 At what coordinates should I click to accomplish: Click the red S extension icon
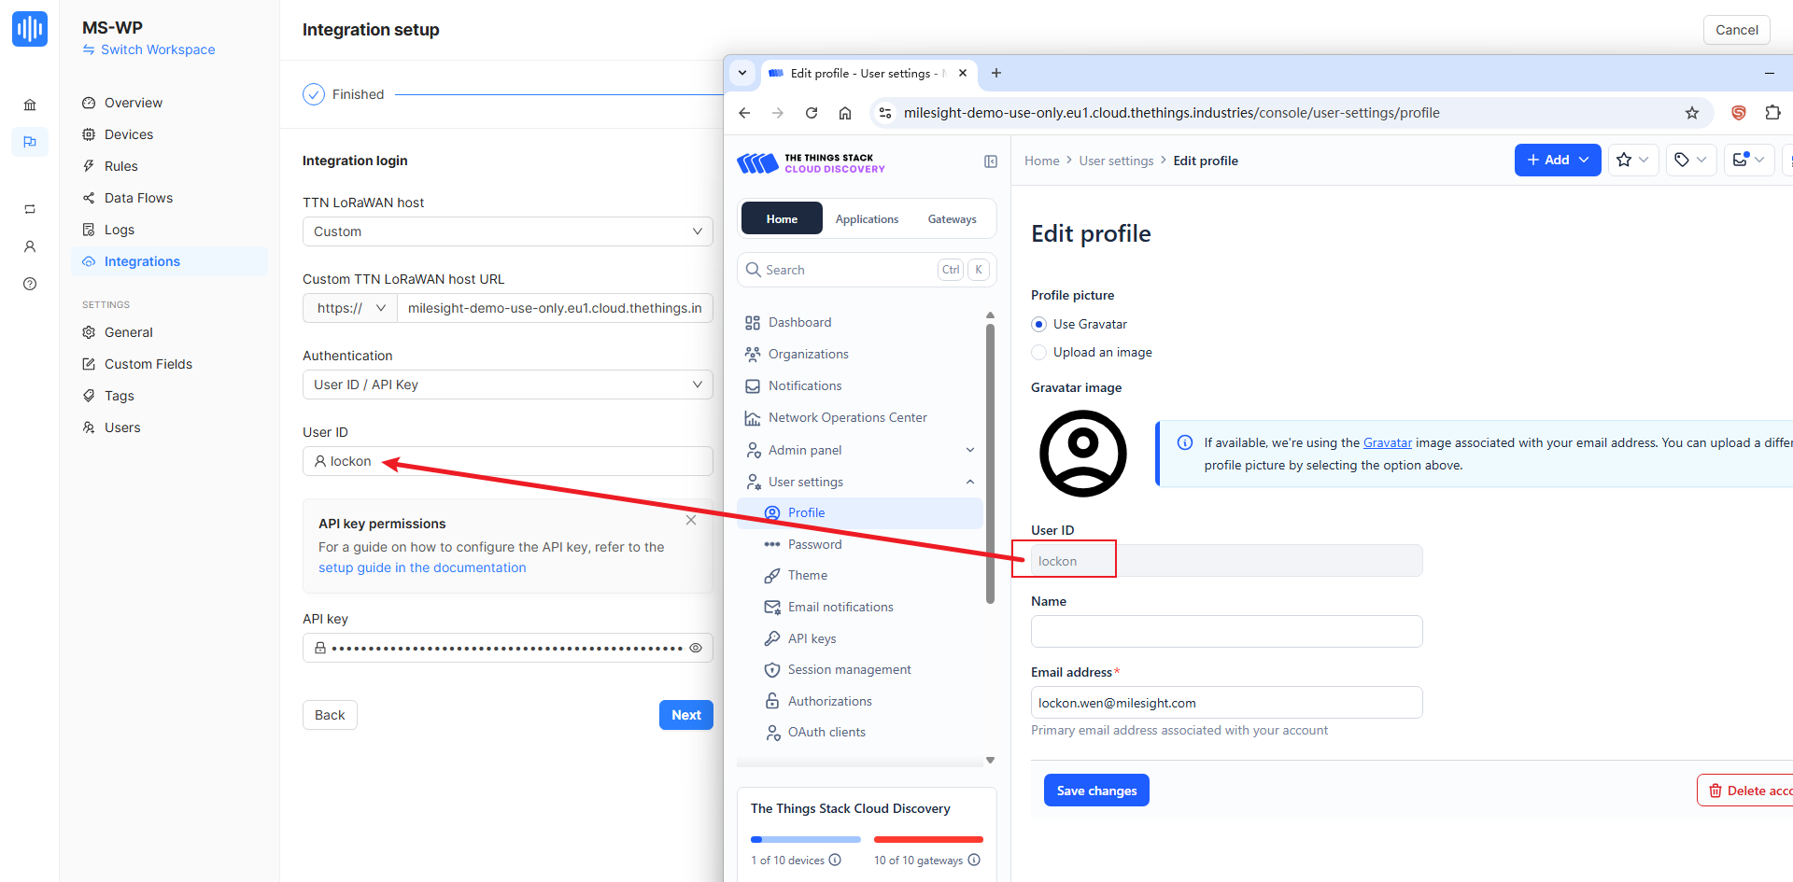[1739, 113]
